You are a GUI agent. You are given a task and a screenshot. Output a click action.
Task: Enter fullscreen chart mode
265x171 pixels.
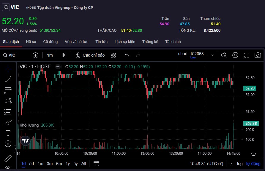pyautogui.click(x=246, y=55)
